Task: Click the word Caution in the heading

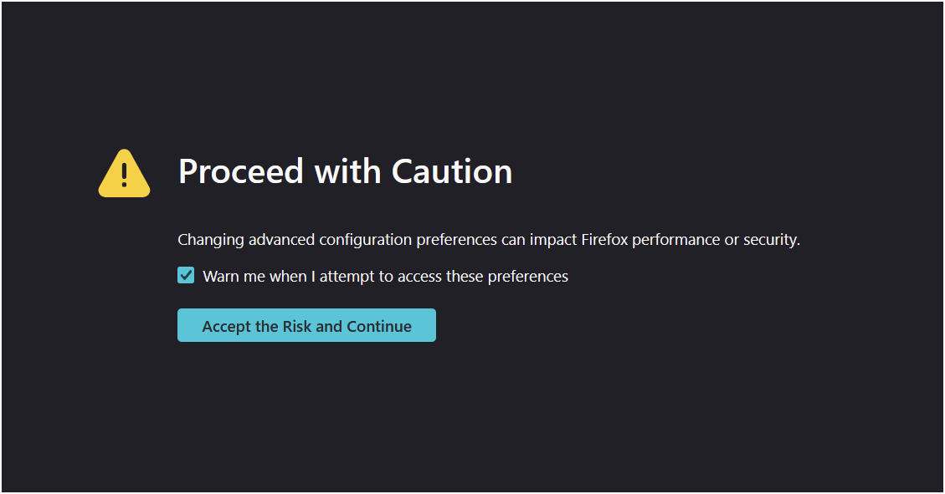Action: 452,171
